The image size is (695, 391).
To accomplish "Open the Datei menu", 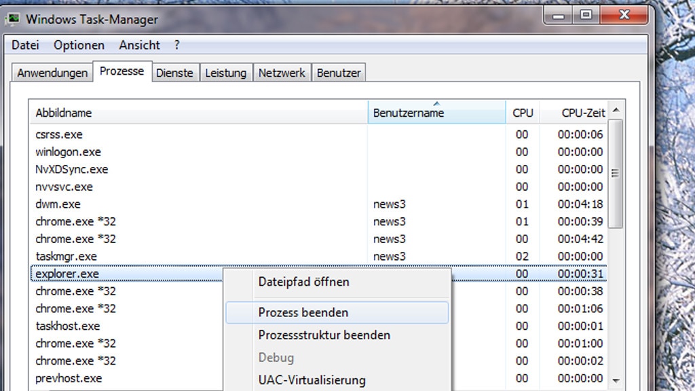I will [25, 45].
